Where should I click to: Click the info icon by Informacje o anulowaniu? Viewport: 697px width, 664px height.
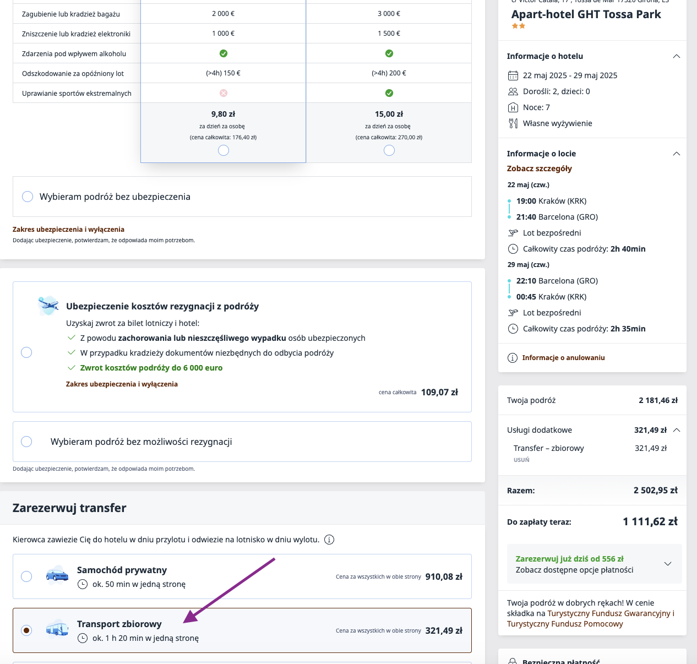click(x=513, y=358)
